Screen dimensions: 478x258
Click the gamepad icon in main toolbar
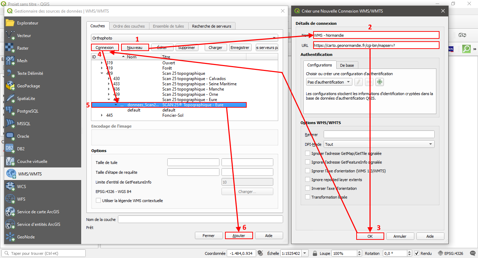[462, 35]
